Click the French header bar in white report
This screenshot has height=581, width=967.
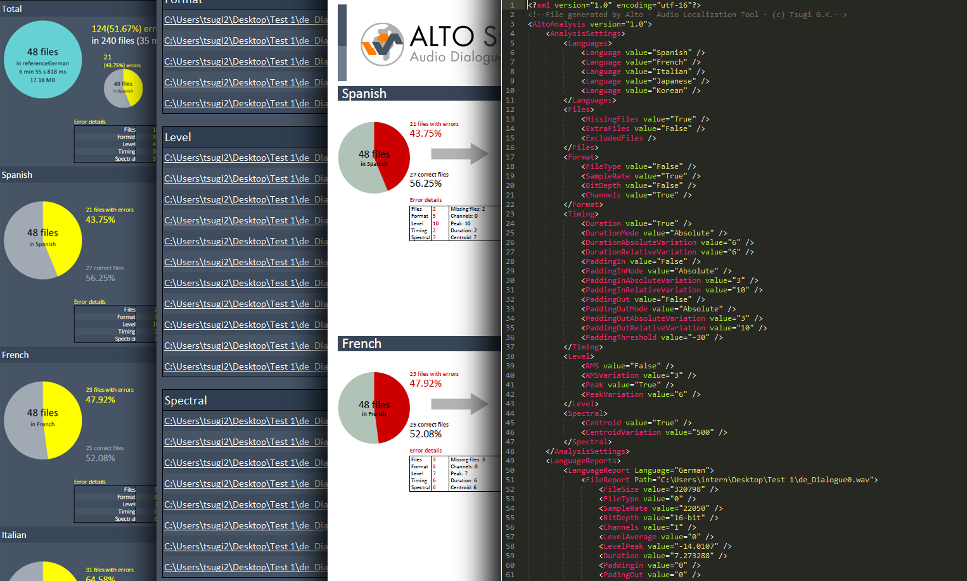(x=419, y=344)
